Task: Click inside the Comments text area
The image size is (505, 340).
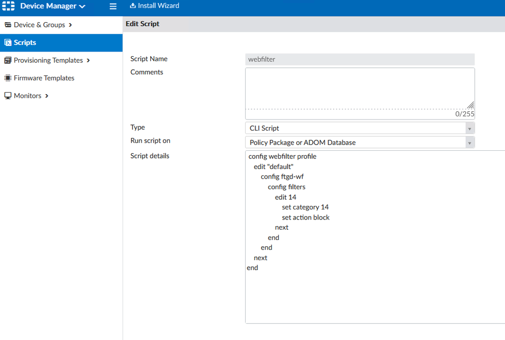Action: coord(359,88)
